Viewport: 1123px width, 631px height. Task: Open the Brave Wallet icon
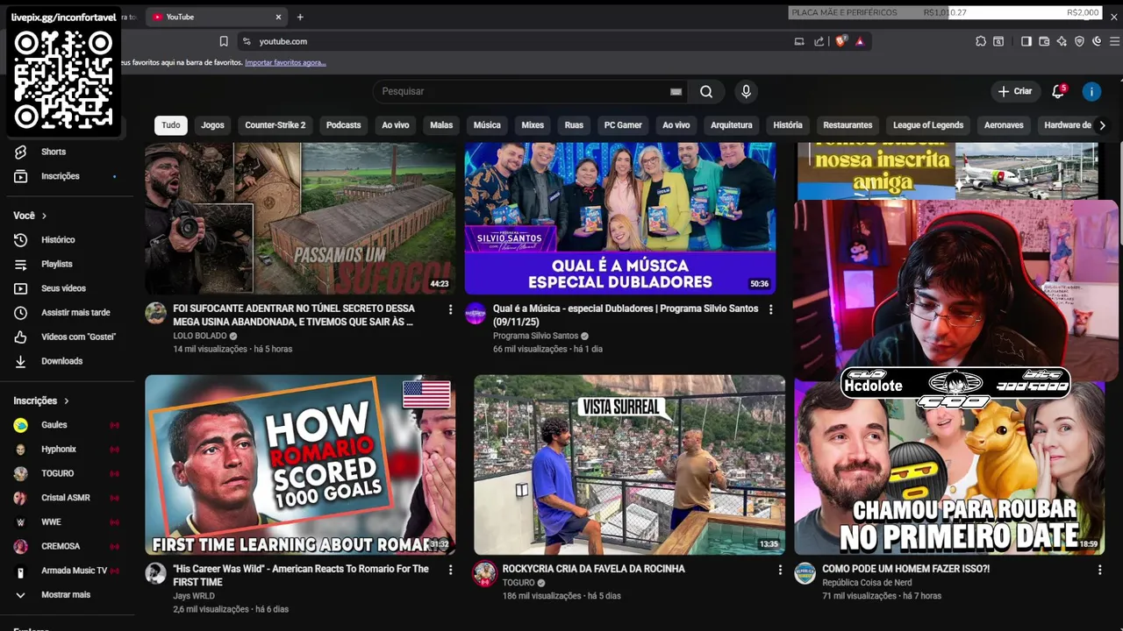1044,41
